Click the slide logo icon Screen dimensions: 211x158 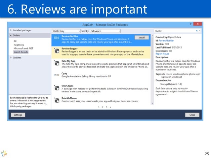point(4,153)
